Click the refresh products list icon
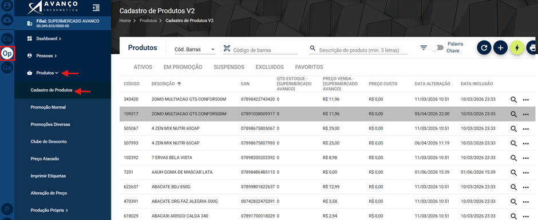 tap(484, 48)
